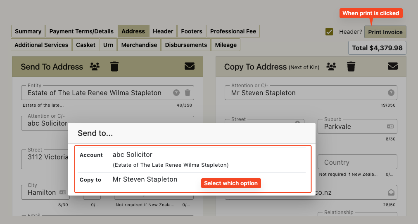The width and height of the screenshot is (418, 224).
Task: Click the "Send to..." dialog title
Action: click(x=95, y=133)
